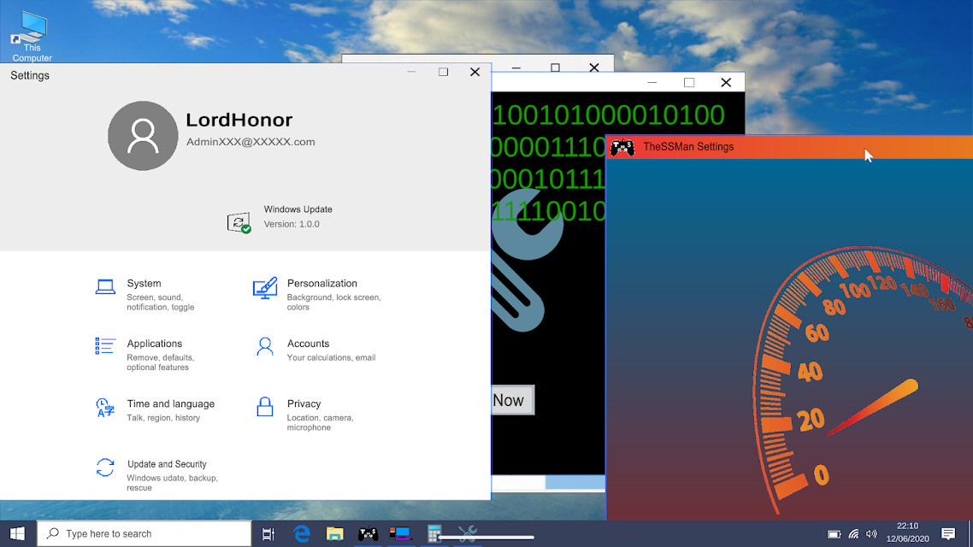Open the calculator app in taskbar
The image size is (973, 547).
pos(434,534)
